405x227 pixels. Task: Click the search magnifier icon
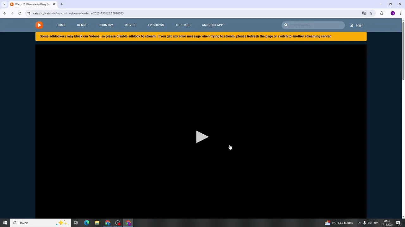[x=286, y=25]
